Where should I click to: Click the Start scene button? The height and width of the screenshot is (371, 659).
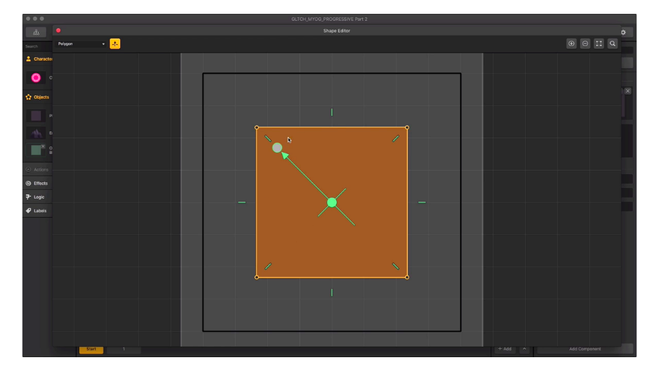(91, 349)
